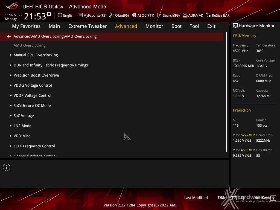280x210 pixels.
Task: Click the Hot Keys question mark icon
Action: [x=273, y=198]
